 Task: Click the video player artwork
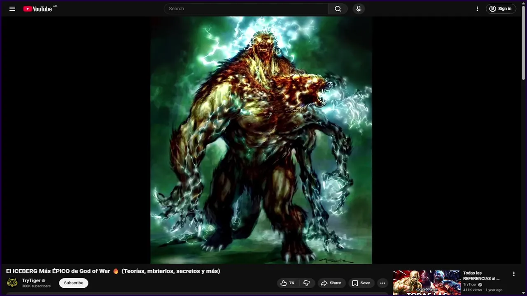tap(261, 140)
